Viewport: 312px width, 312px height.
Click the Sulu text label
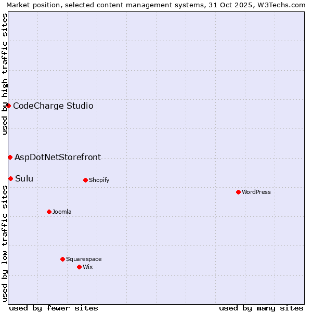24,179
